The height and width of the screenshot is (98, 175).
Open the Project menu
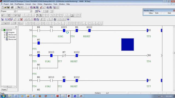point(6,4)
